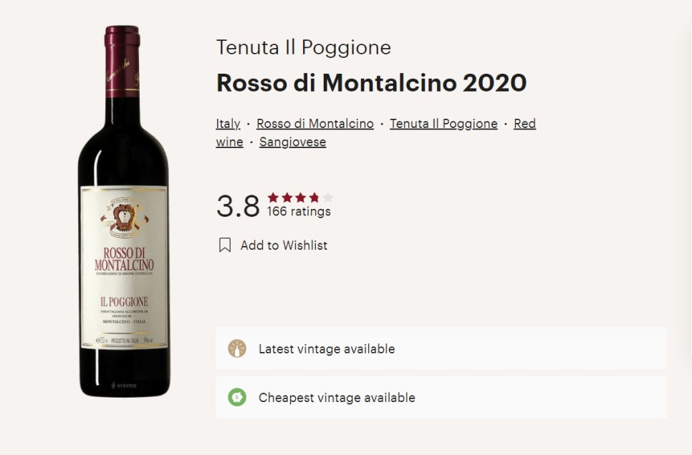692x455 pixels.
Task: Click the latest vintage bottle icon
Action: point(237,348)
